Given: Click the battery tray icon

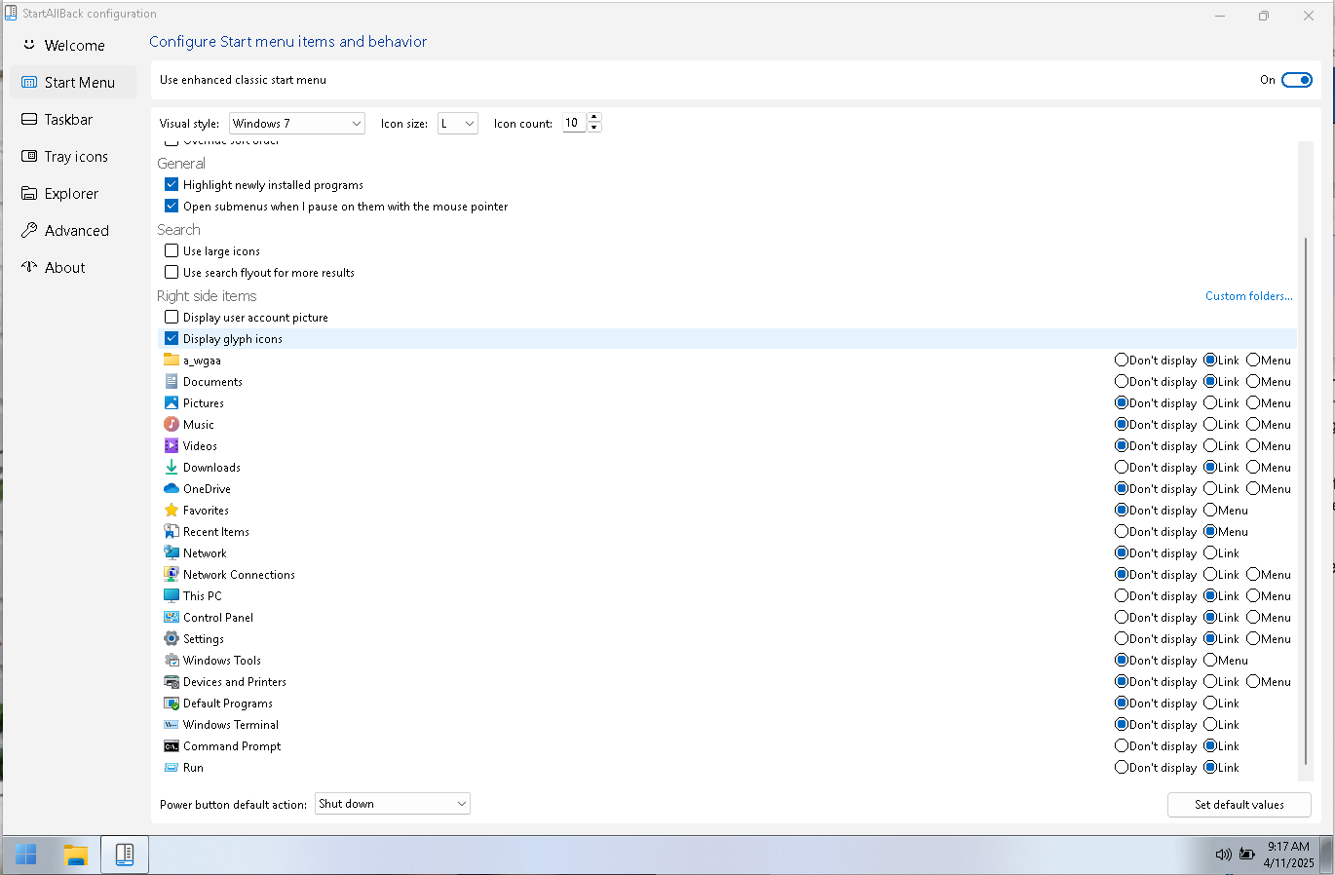Looking at the screenshot, I should click(1247, 855).
